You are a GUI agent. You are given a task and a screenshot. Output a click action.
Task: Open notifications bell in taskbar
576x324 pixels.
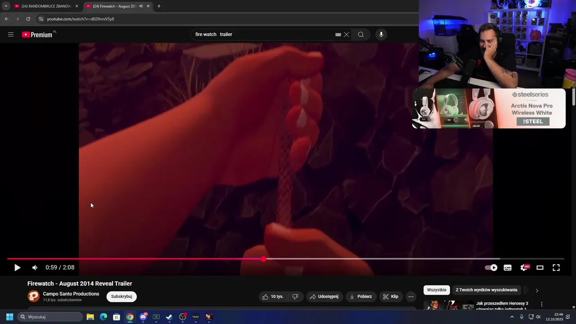tap(568, 317)
